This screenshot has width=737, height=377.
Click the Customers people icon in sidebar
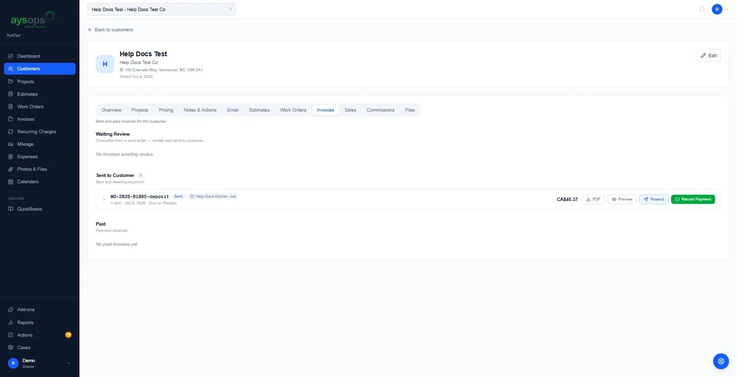pos(11,69)
